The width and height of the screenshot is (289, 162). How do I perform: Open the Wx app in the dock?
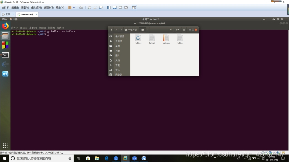5,74
